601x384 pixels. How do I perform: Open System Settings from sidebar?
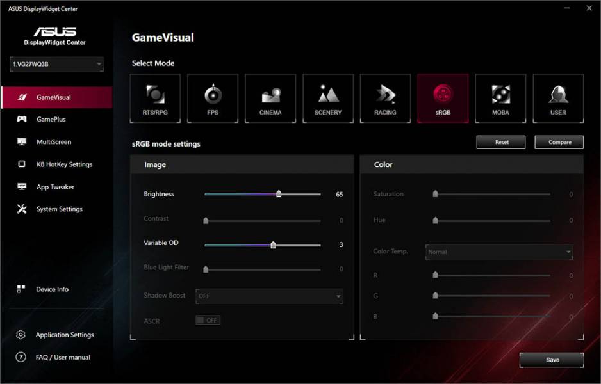click(60, 209)
